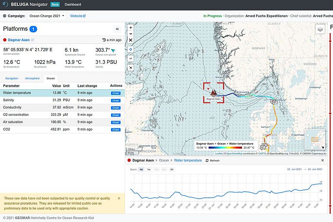333x222 pixels.
Task: Open Chart for Salinity row
Action: tap(115, 100)
